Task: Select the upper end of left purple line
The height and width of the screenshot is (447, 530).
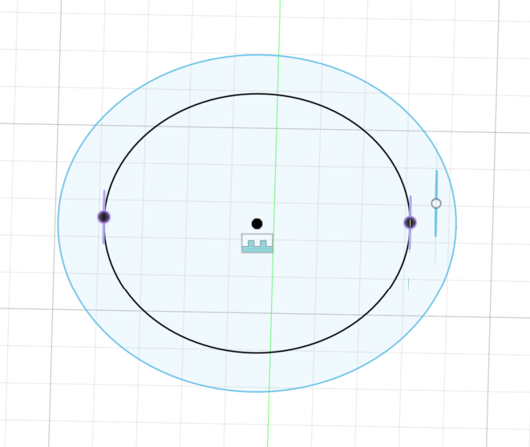Action: click(104, 194)
